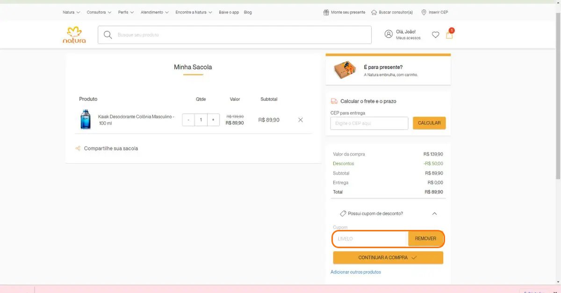Viewport: 561px width, 293px height.
Task: Open the wishlist heart icon
Action: point(436,35)
